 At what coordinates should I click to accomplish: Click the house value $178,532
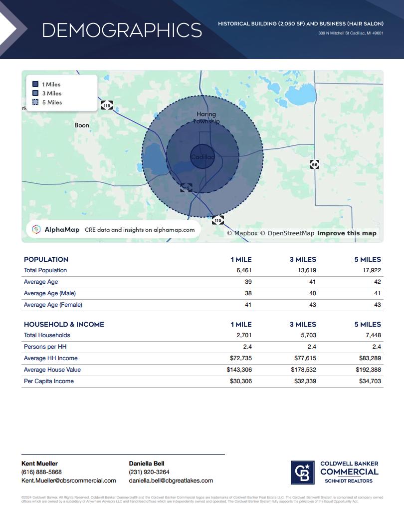pyautogui.click(x=304, y=369)
